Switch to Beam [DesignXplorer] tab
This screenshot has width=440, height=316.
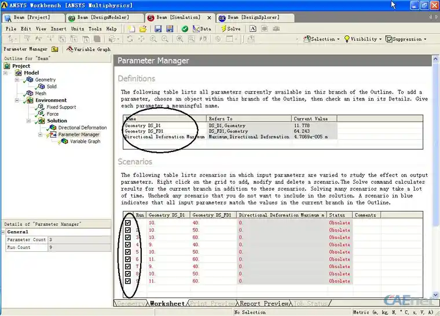[255, 18]
